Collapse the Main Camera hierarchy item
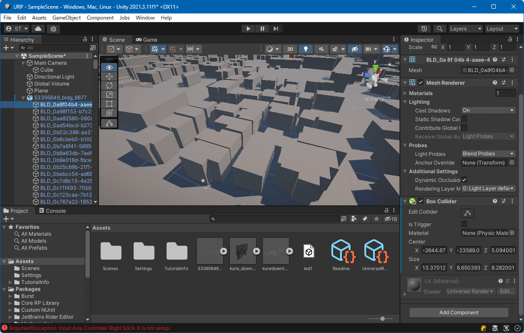Viewport: 524px width, 333px height. pos(24,63)
